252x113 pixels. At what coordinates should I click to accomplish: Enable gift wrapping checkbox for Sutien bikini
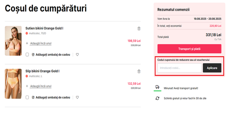tap(27, 55)
